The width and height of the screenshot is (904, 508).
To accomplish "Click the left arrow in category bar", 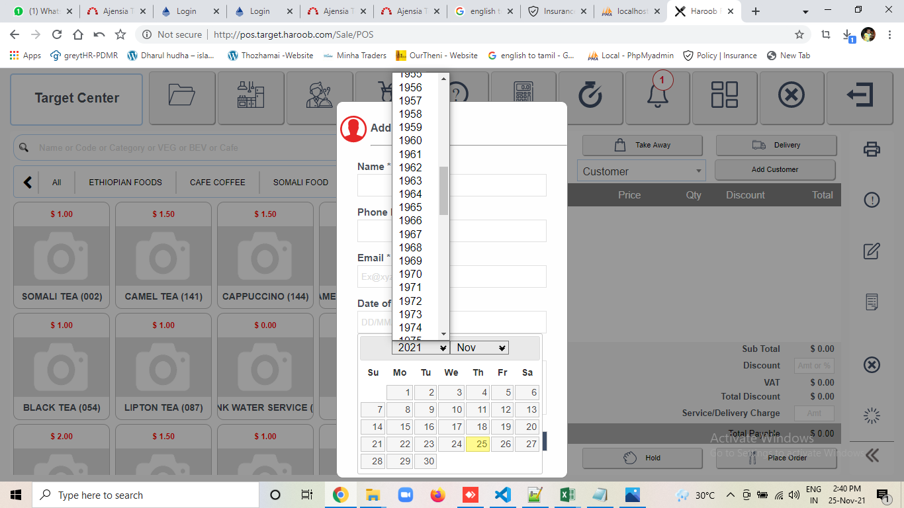I will [27, 182].
